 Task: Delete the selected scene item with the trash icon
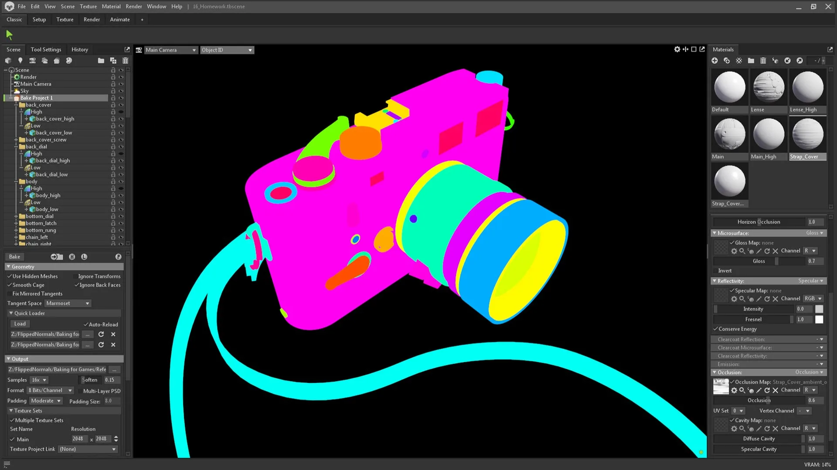[125, 60]
